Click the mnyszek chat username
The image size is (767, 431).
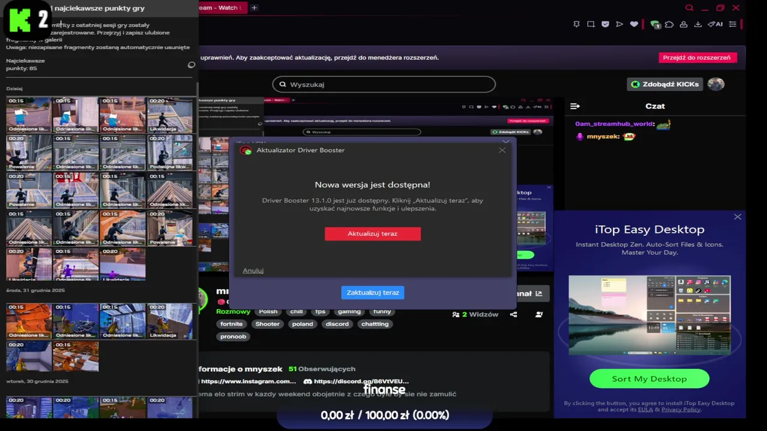[x=603, y=136]
